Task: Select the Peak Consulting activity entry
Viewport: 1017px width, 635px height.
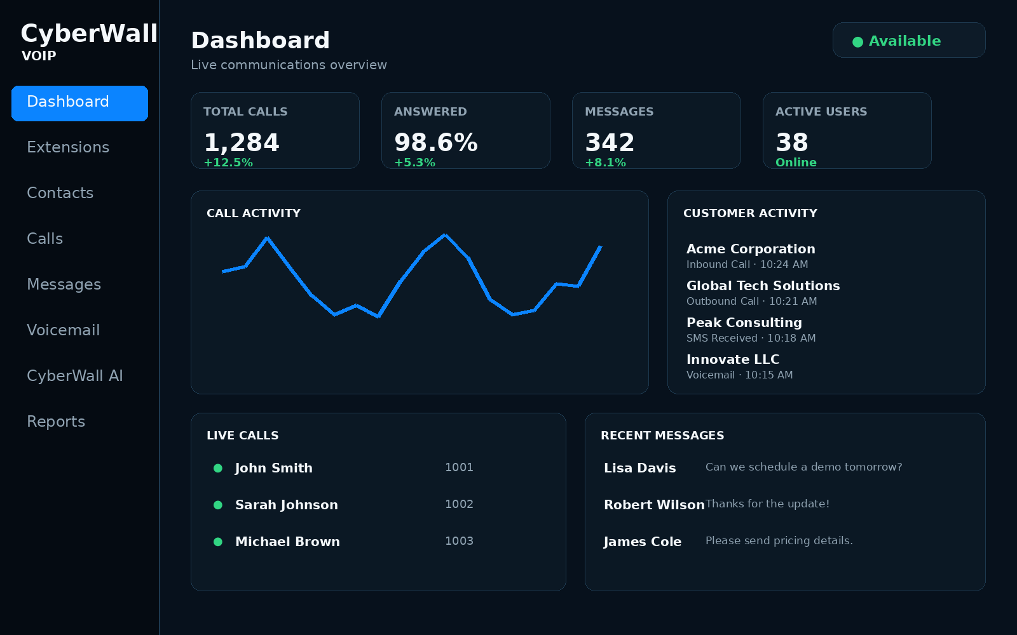Action: coord(751,330)
